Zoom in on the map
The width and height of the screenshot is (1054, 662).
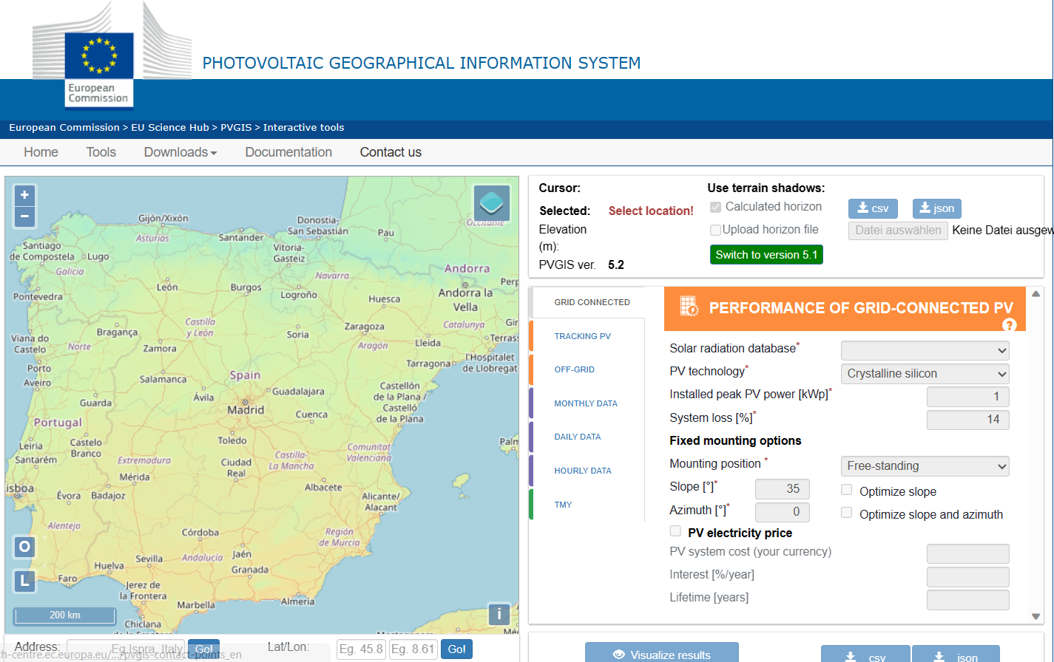click(x=24, y=195)
